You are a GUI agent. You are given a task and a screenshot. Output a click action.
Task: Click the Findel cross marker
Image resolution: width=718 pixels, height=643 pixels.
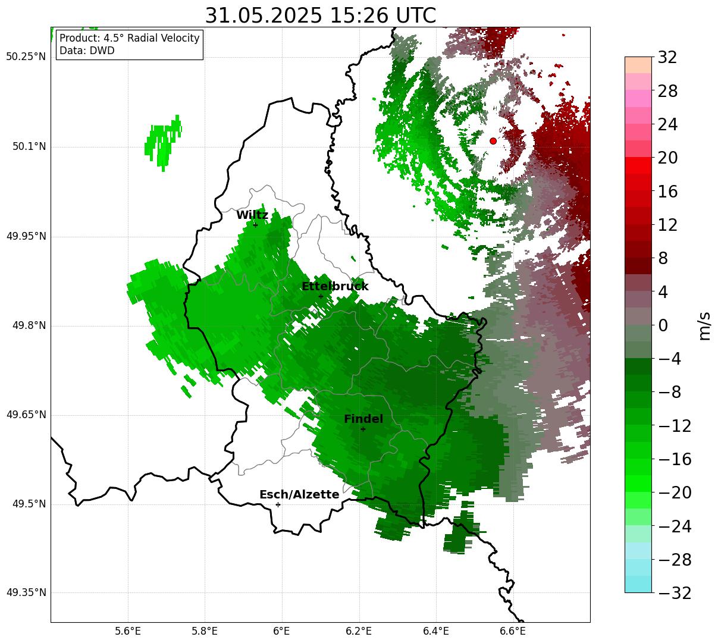pyautogui.click(x=363, y=429)
